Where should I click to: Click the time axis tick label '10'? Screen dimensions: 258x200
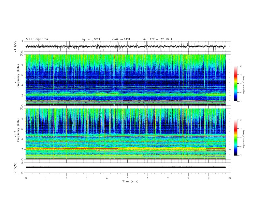(x=229, y=178)
